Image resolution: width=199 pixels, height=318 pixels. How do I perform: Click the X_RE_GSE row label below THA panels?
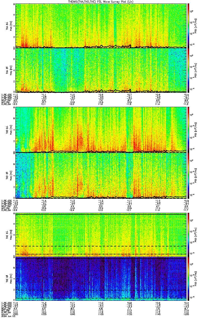(6, 95)
